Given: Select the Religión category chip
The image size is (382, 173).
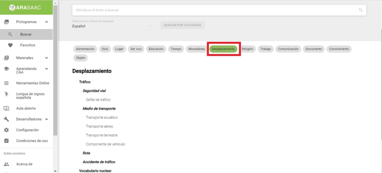Looking at the screenshot, I should (x=247, y=49).
